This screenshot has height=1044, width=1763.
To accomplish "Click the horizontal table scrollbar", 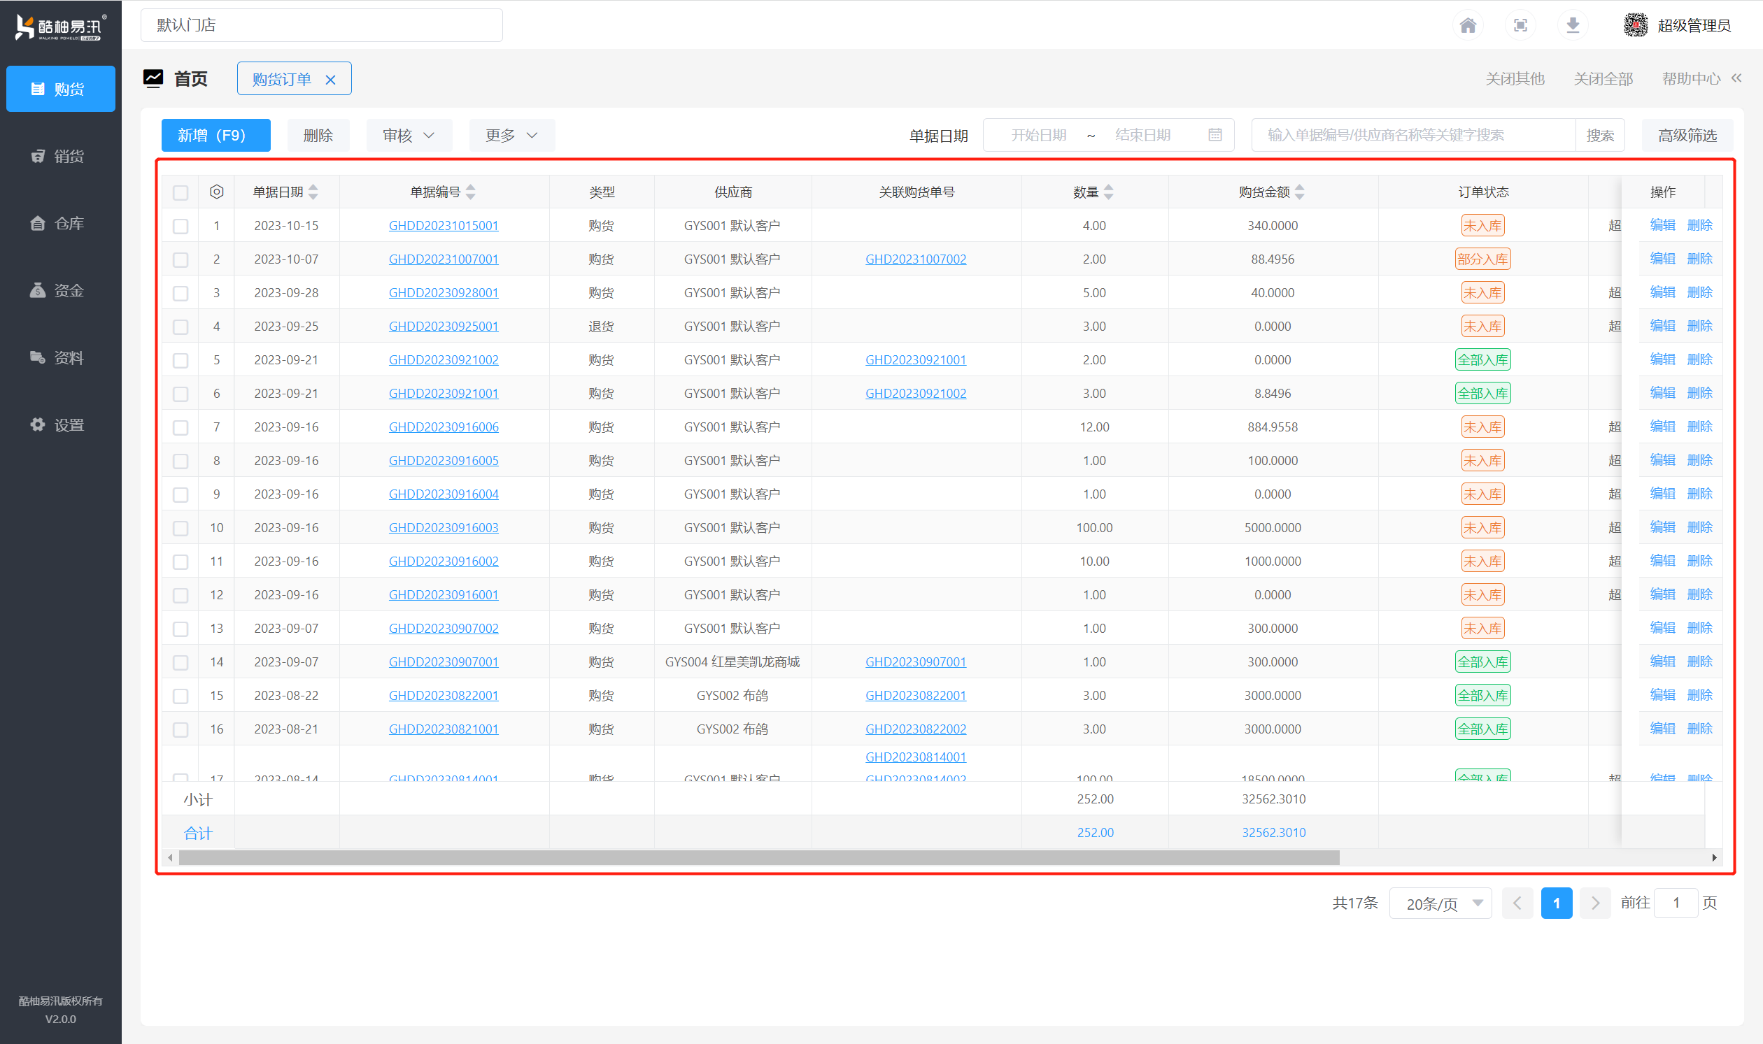I will click(758, 857).
